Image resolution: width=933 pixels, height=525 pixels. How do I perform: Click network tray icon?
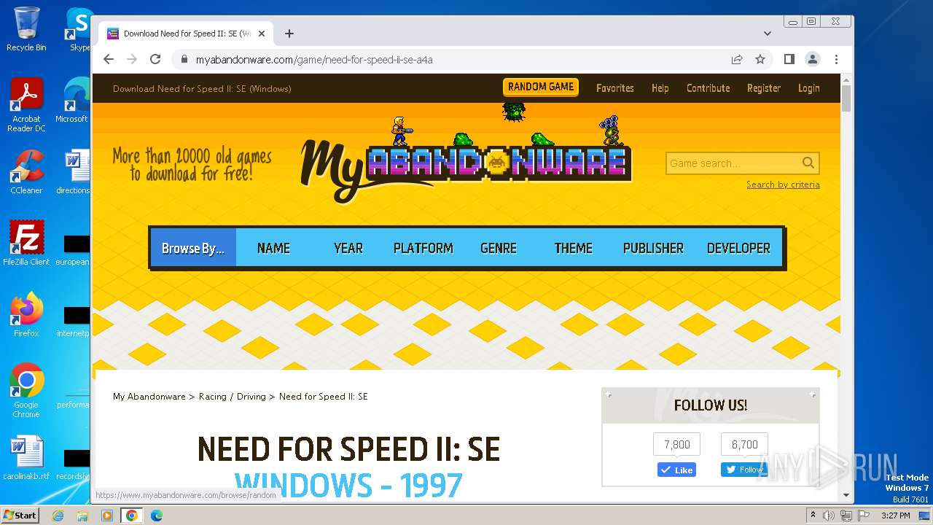(846, 516)
